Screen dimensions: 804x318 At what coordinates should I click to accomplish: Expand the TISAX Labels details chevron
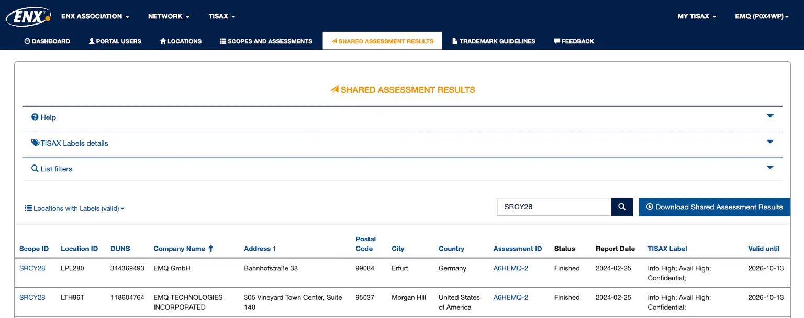(x=770, y=142)
